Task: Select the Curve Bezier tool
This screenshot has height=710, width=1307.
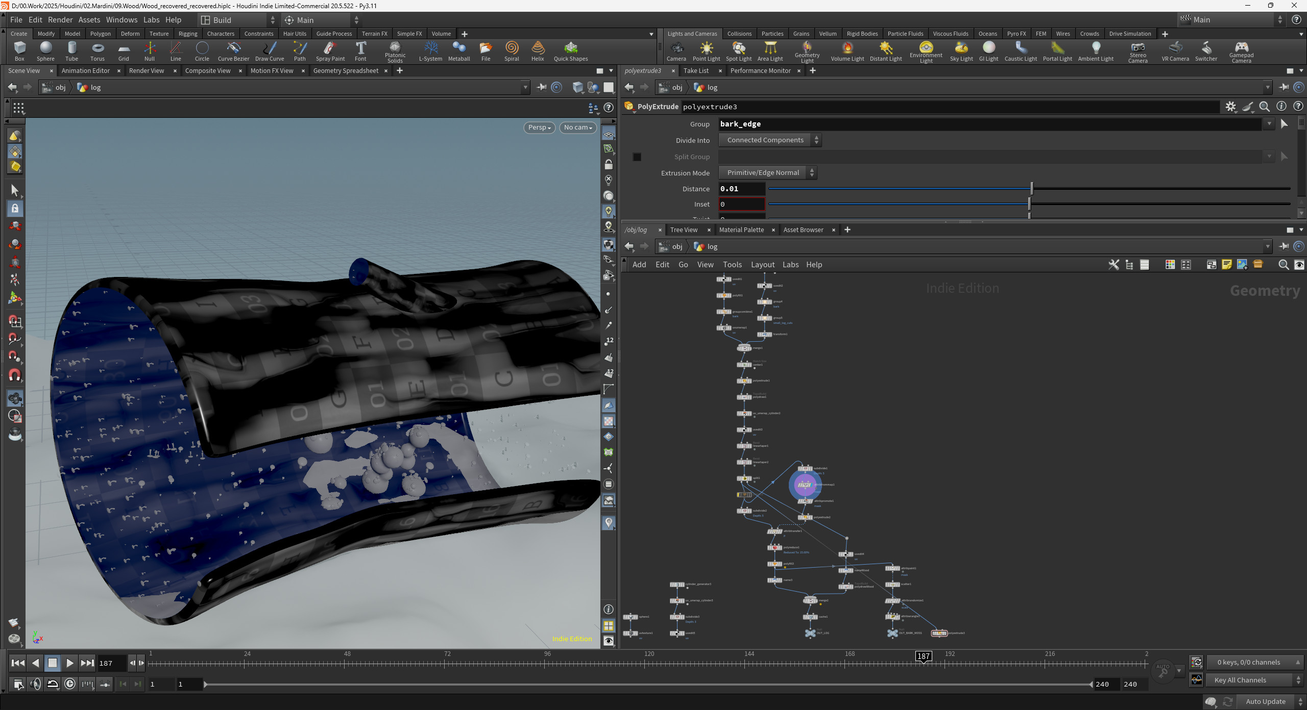Action: (x=233, y=52)
